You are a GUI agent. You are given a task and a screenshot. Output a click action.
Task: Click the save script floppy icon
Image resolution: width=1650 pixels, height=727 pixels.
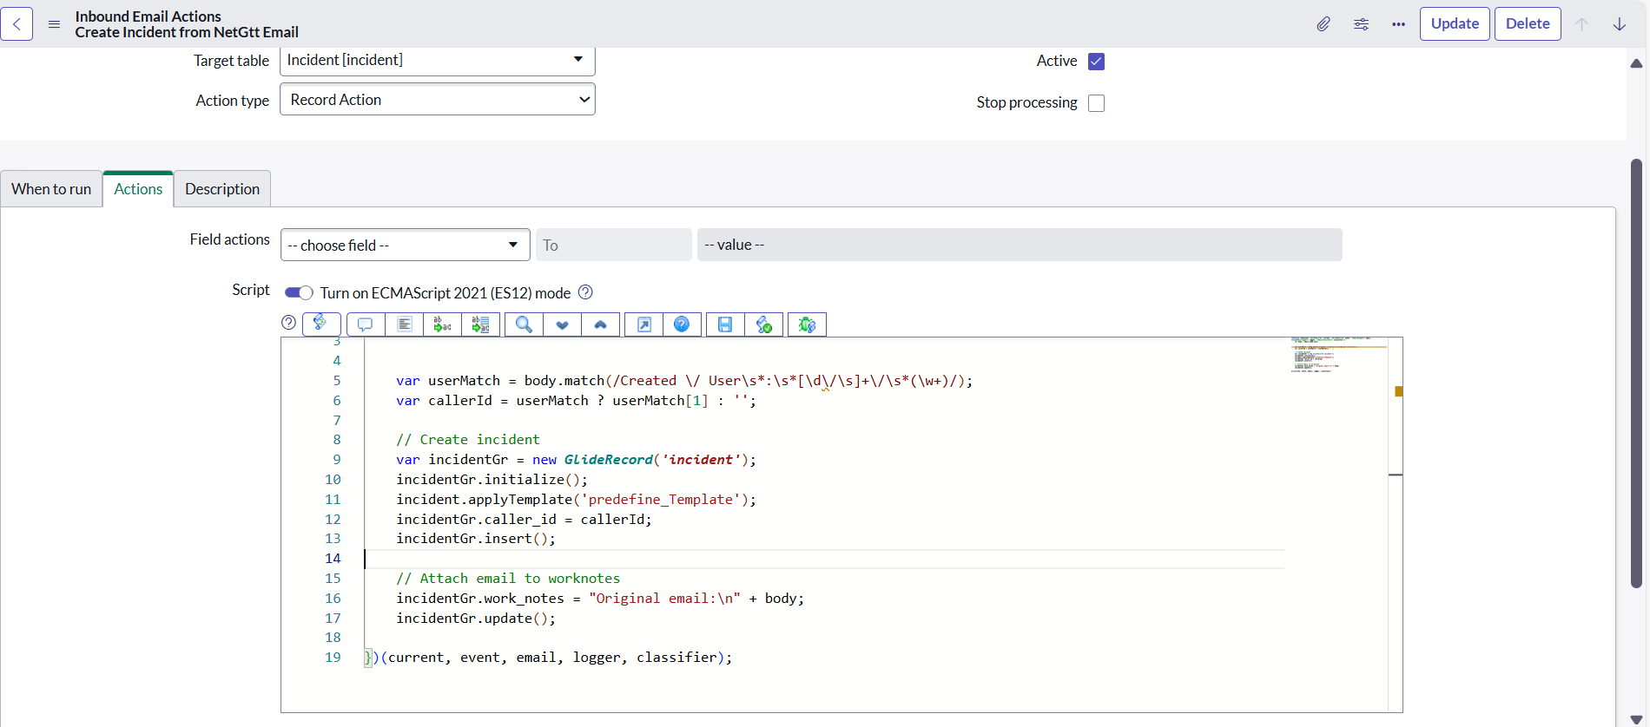click(725, 324)
